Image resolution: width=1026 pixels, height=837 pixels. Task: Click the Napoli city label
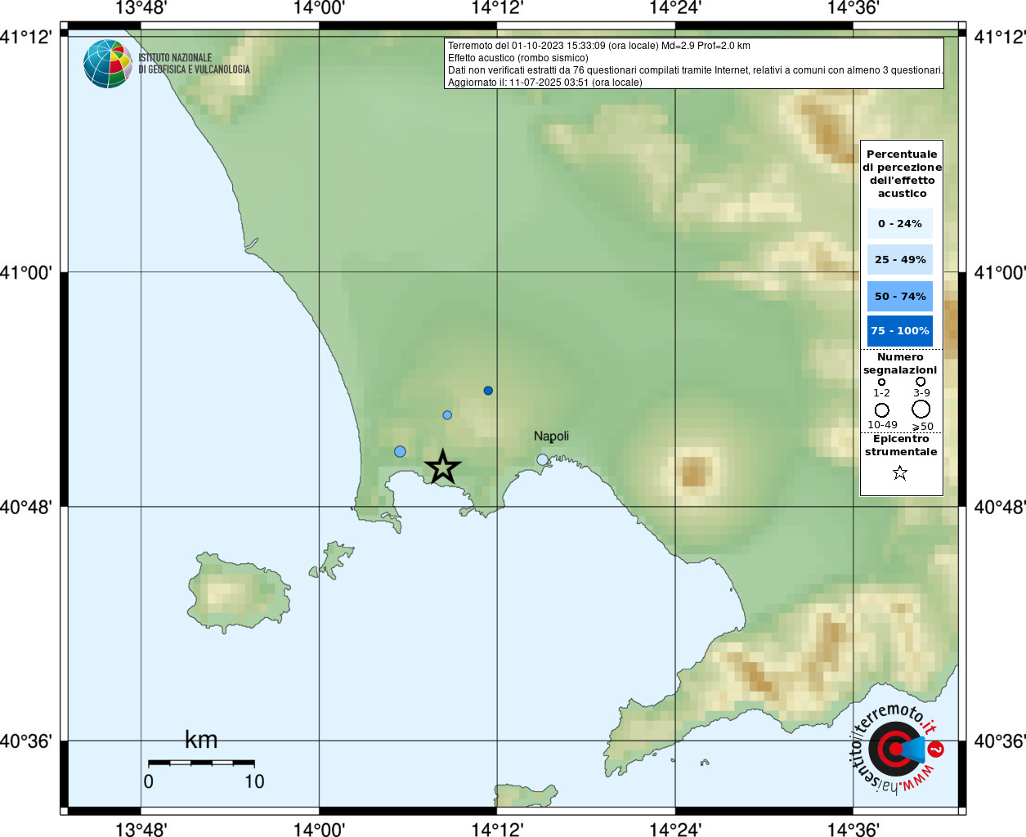click(551, 436)
